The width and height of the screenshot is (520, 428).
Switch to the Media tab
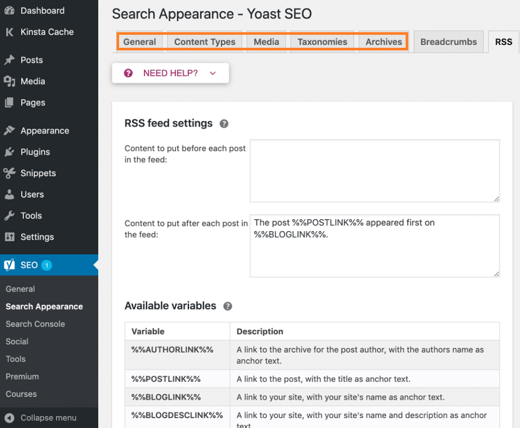pos(266,42)
